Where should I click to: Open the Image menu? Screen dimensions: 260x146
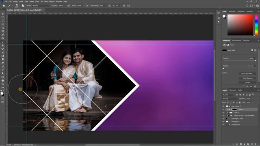[x=15, y=2]
